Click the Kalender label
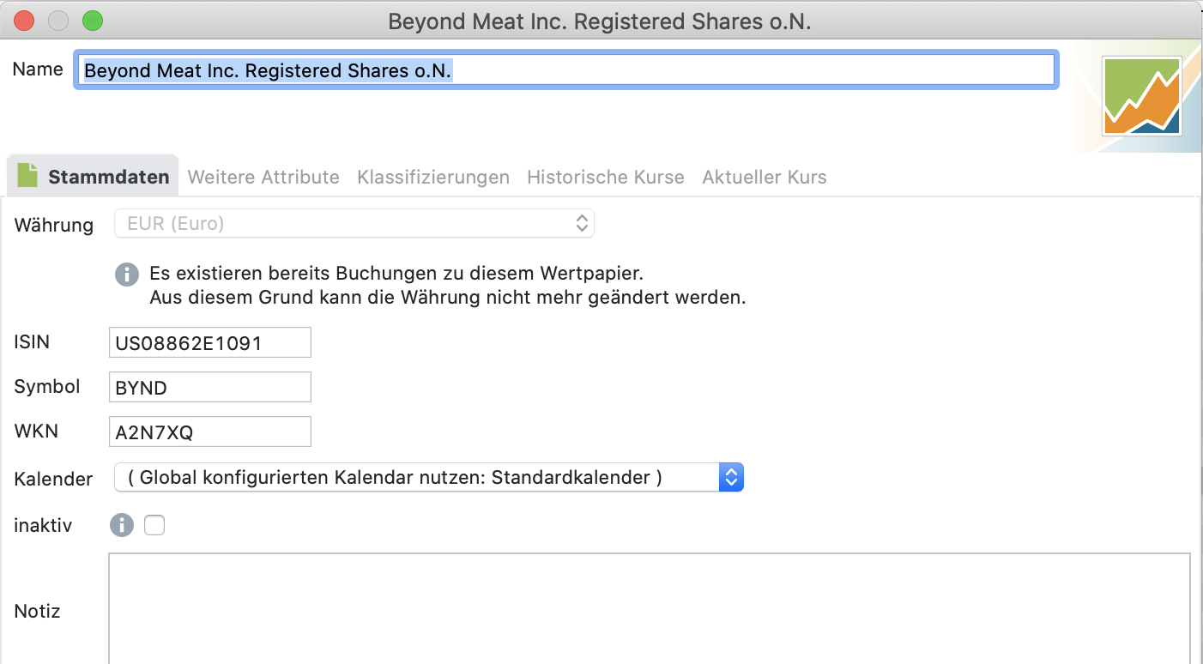 tap(53, 479)
